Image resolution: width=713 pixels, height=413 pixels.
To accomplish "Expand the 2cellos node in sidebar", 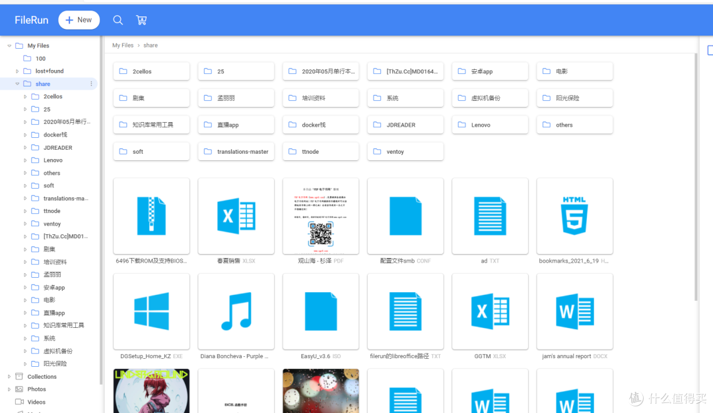I will pos(25,97).
